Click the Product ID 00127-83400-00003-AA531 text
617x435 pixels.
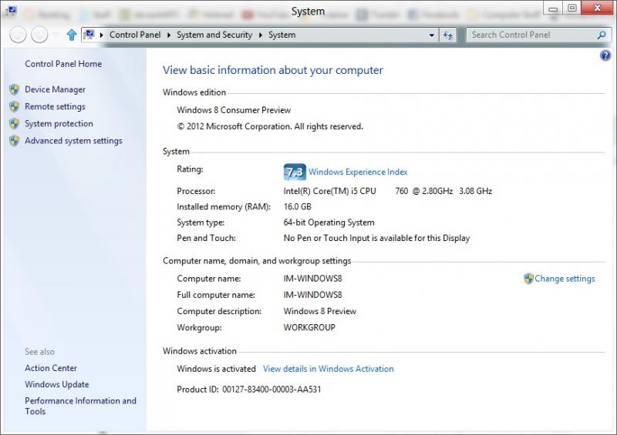(248, 390)
